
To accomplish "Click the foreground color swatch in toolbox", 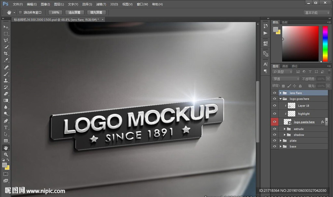I will coord(5,165).
